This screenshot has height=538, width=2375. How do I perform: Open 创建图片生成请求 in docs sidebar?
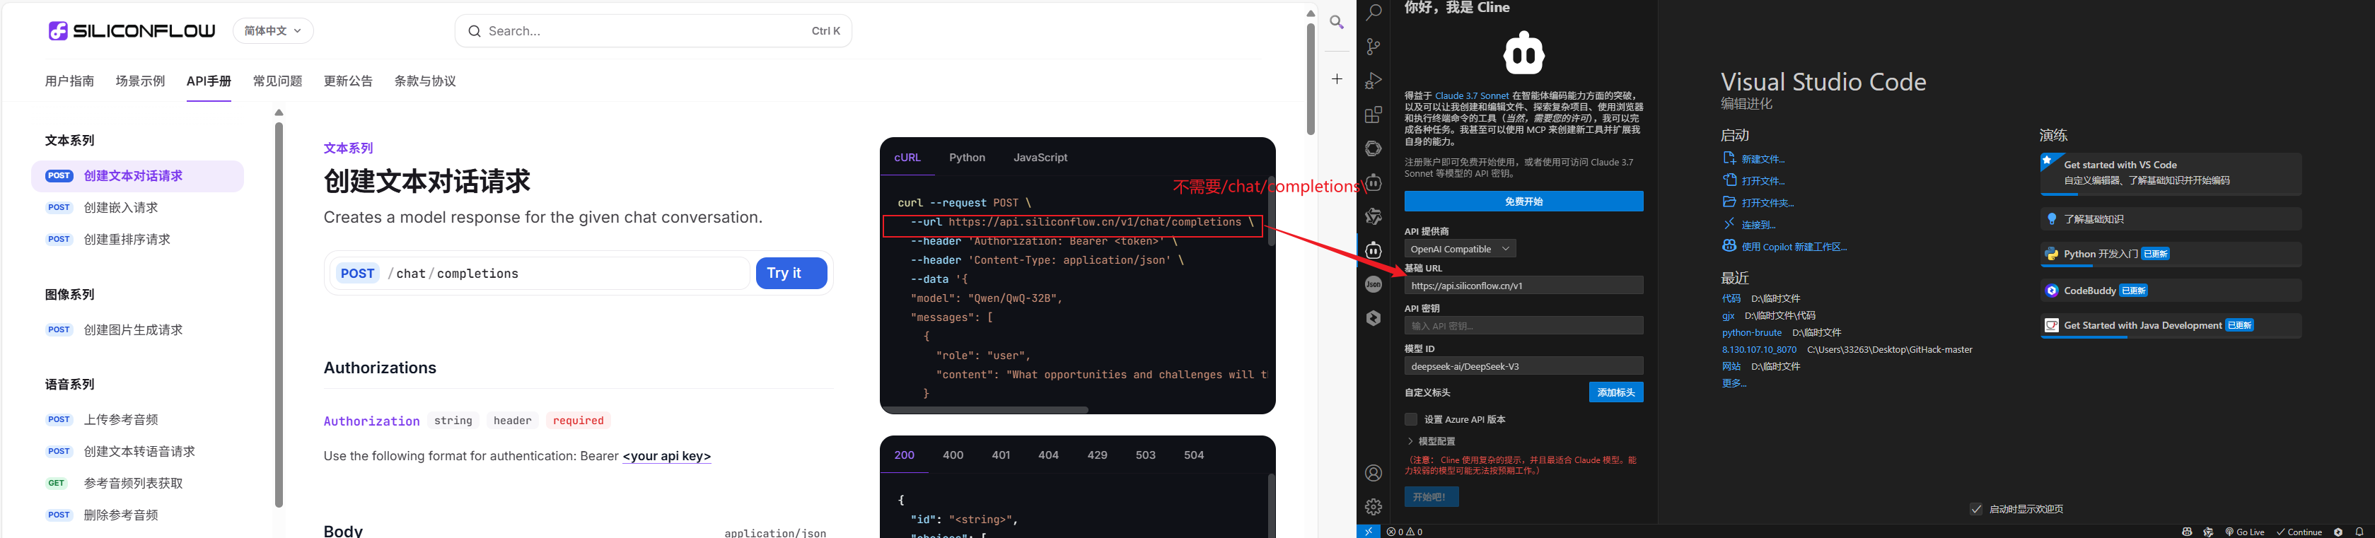pos(133,330)
